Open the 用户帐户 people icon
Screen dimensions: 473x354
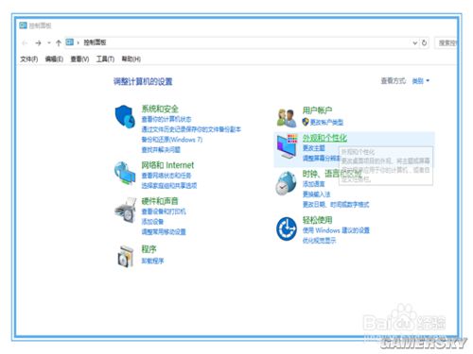click(x=287, y=118)
